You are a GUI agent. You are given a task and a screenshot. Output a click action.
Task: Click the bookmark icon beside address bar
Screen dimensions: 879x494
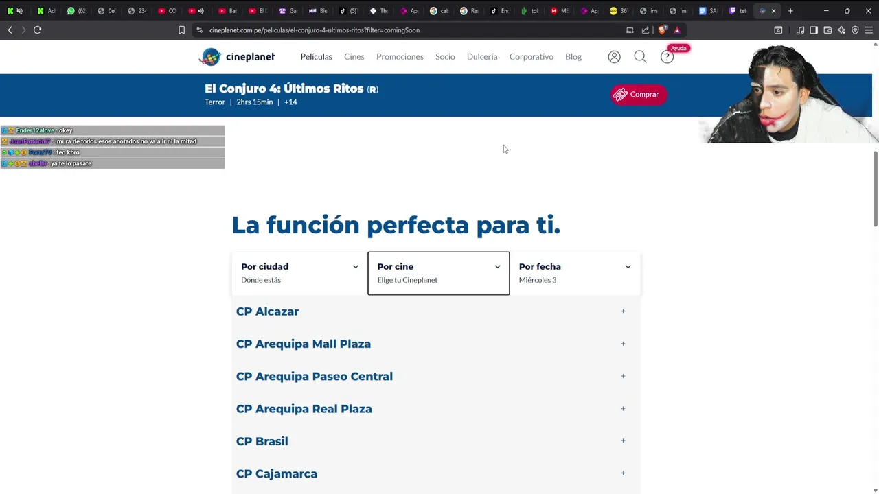[181, 30]
